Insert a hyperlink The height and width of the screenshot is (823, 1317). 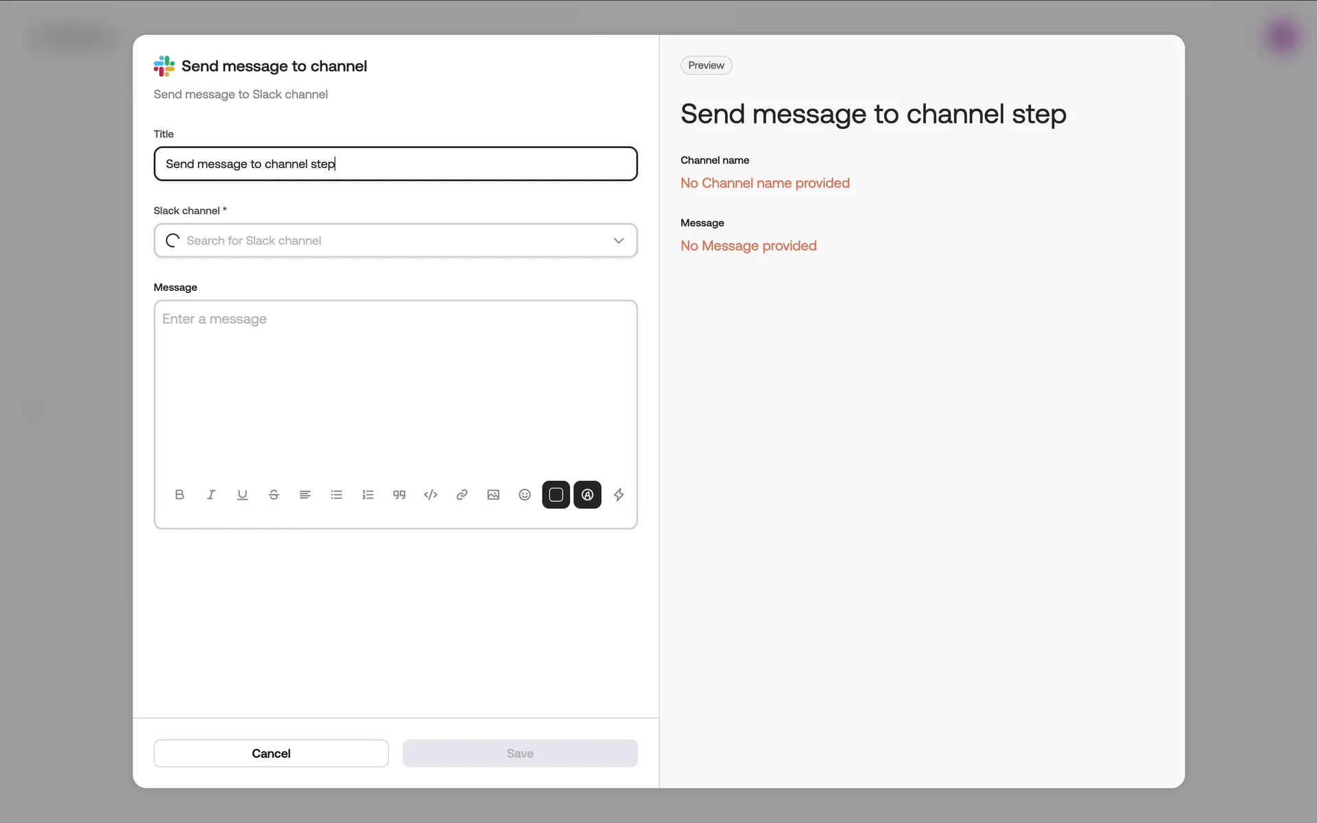(x=462, y=494)
